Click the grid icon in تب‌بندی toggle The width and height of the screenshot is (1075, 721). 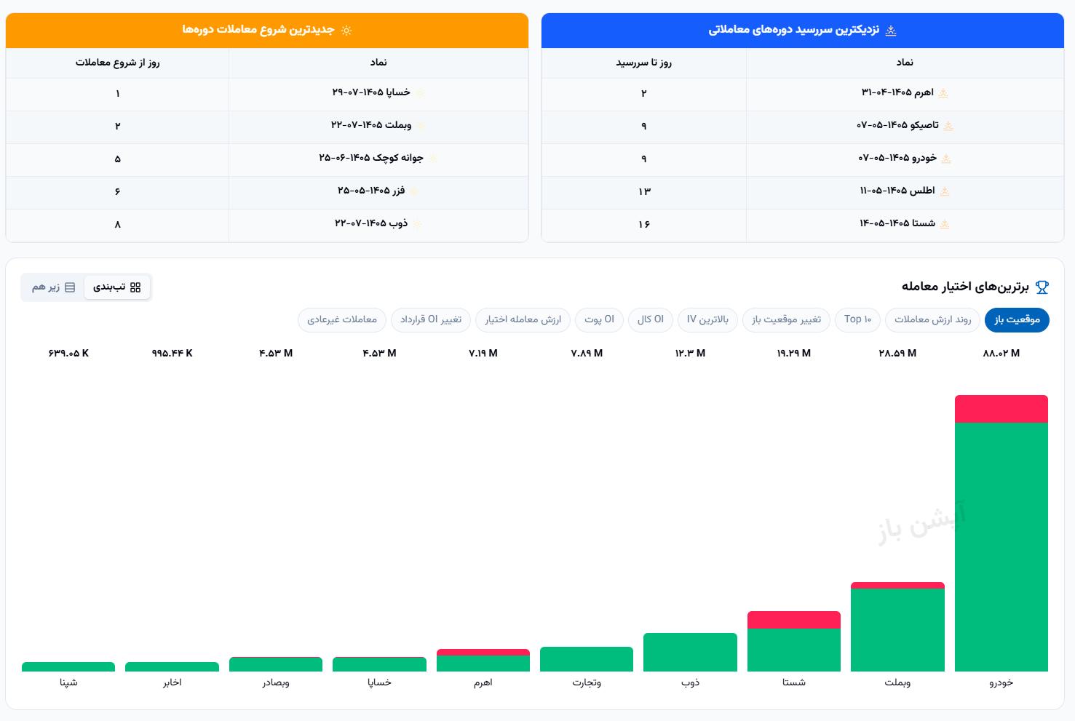pyautogui.click(x=135, y=287)
